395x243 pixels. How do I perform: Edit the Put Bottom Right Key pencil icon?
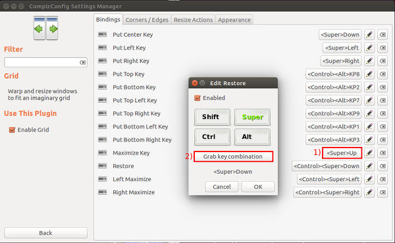pyautogui.click(x=369, y=140)
